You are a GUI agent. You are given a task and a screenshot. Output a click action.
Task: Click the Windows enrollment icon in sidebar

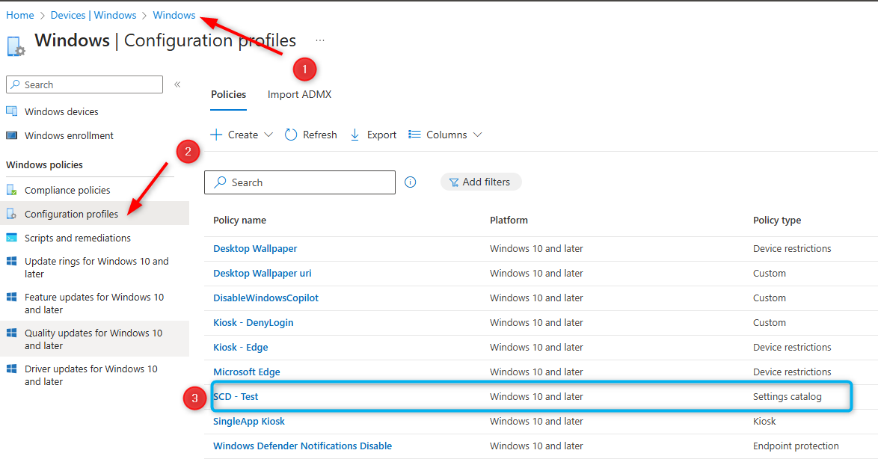11,135
